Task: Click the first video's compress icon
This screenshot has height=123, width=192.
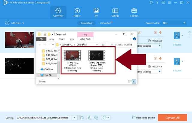Action: (x=160, y=33)
